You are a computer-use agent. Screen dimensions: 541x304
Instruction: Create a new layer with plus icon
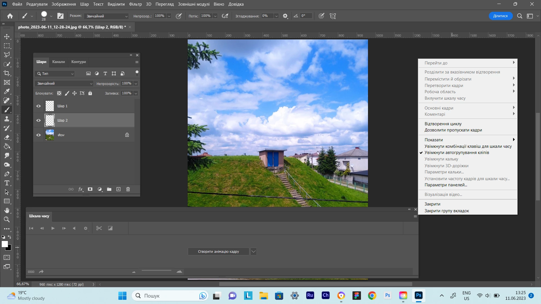click(x=119, y=189)
